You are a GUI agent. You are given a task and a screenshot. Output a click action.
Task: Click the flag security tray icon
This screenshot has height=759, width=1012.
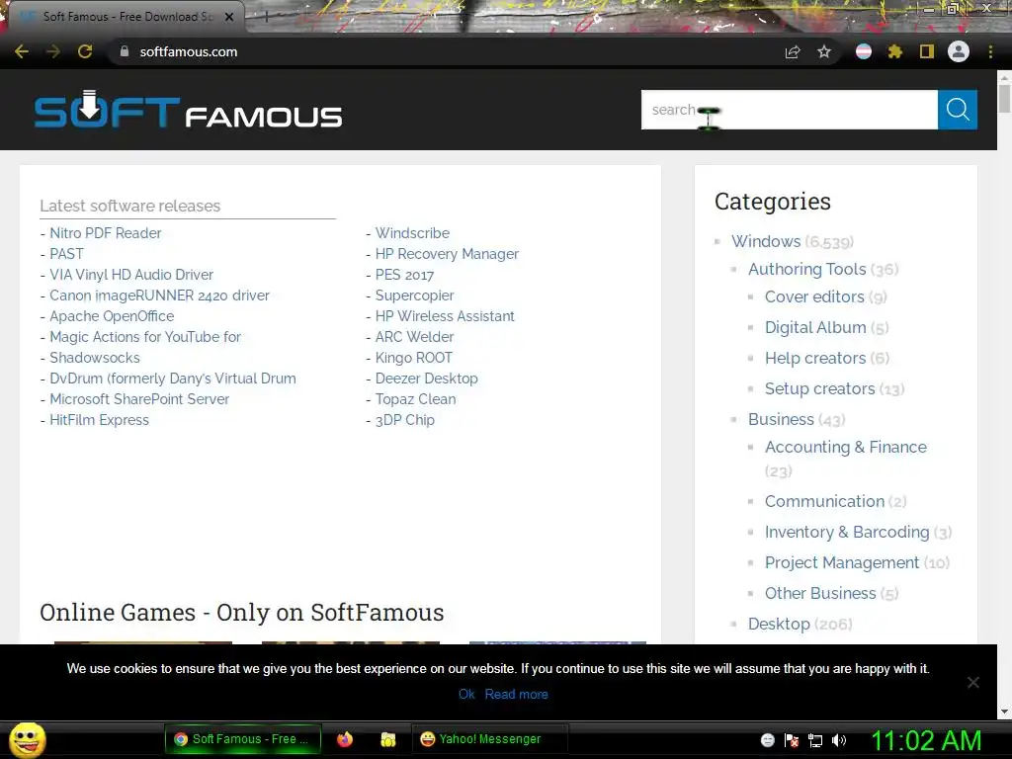pos(792,740)
